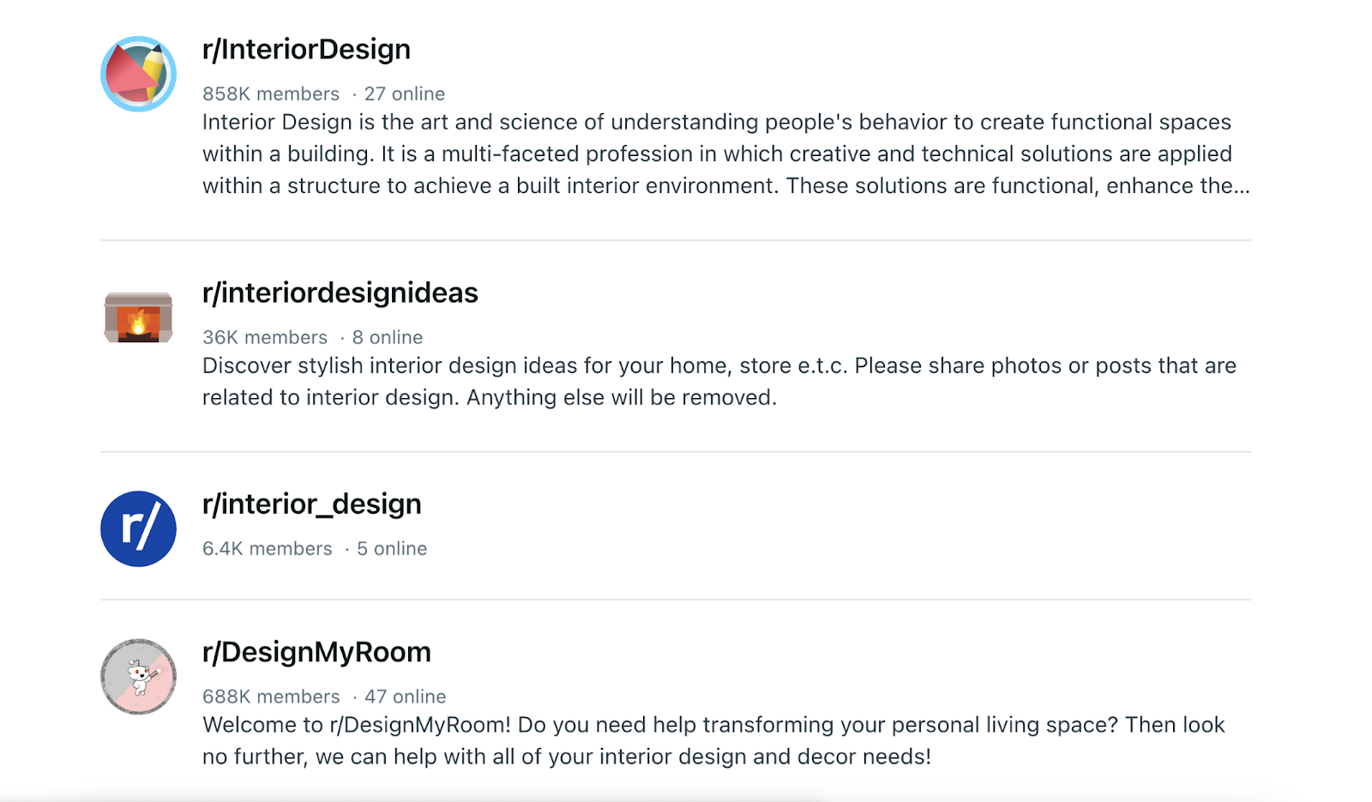Open the pencil-and-shapes logo beside r/InteriorDesign
1372x802 pixels.
click(137, 73)
